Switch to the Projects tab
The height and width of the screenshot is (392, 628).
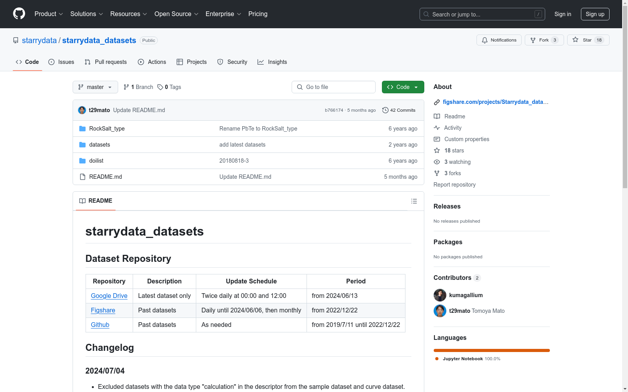click(192, 62)
